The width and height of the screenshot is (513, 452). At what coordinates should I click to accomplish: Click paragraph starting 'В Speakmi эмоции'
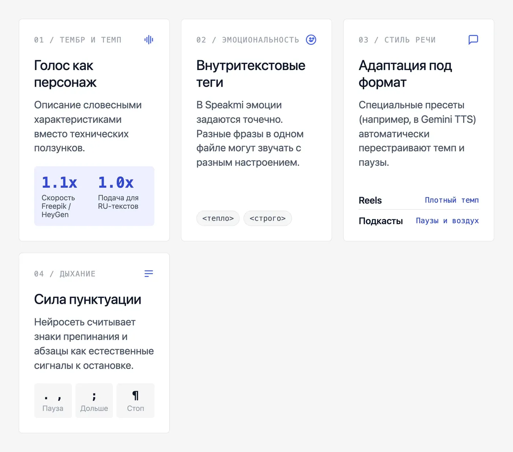point(250,134)
